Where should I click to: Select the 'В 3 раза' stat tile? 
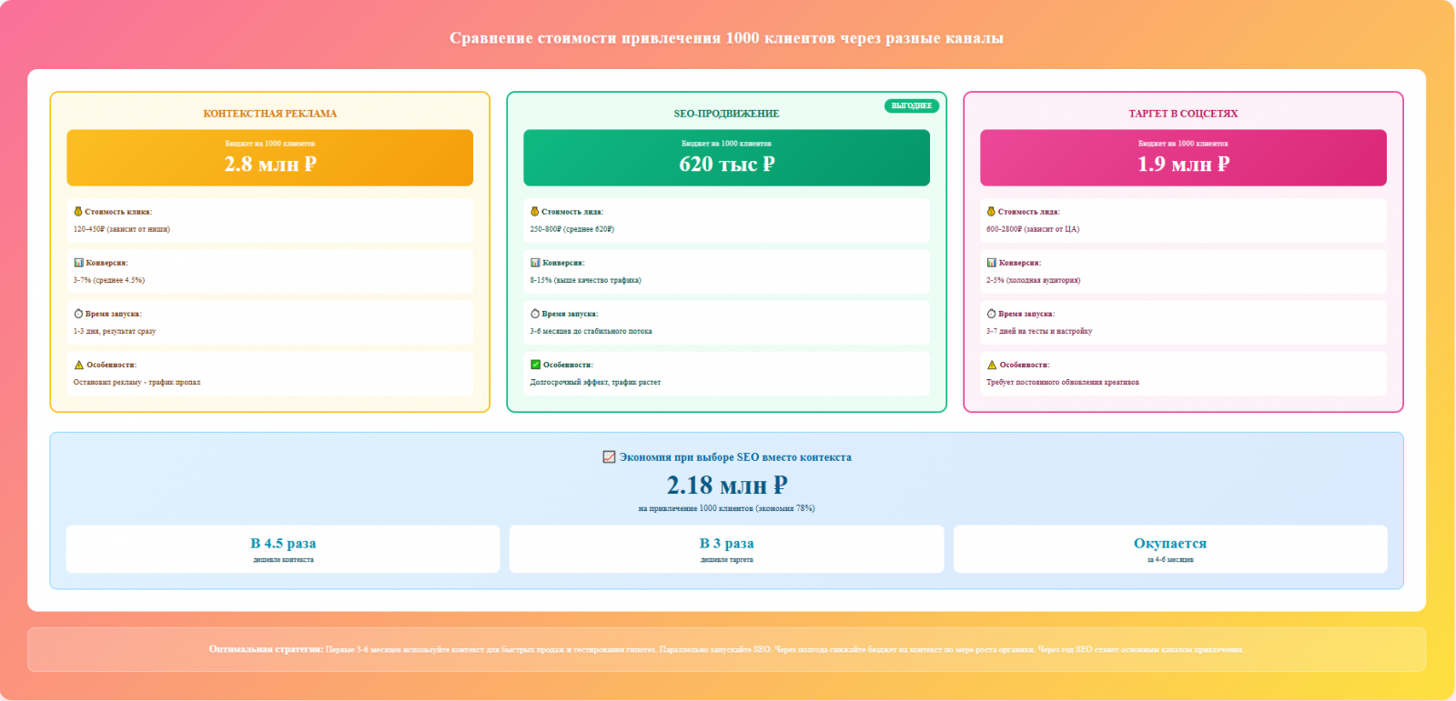727,549
